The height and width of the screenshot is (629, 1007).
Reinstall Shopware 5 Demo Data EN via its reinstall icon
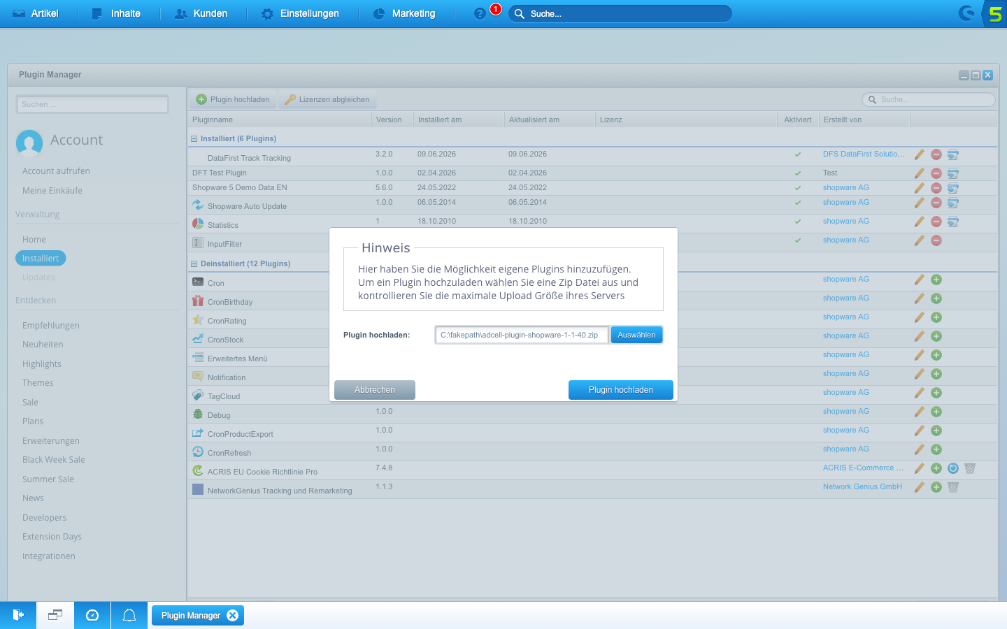953,188
